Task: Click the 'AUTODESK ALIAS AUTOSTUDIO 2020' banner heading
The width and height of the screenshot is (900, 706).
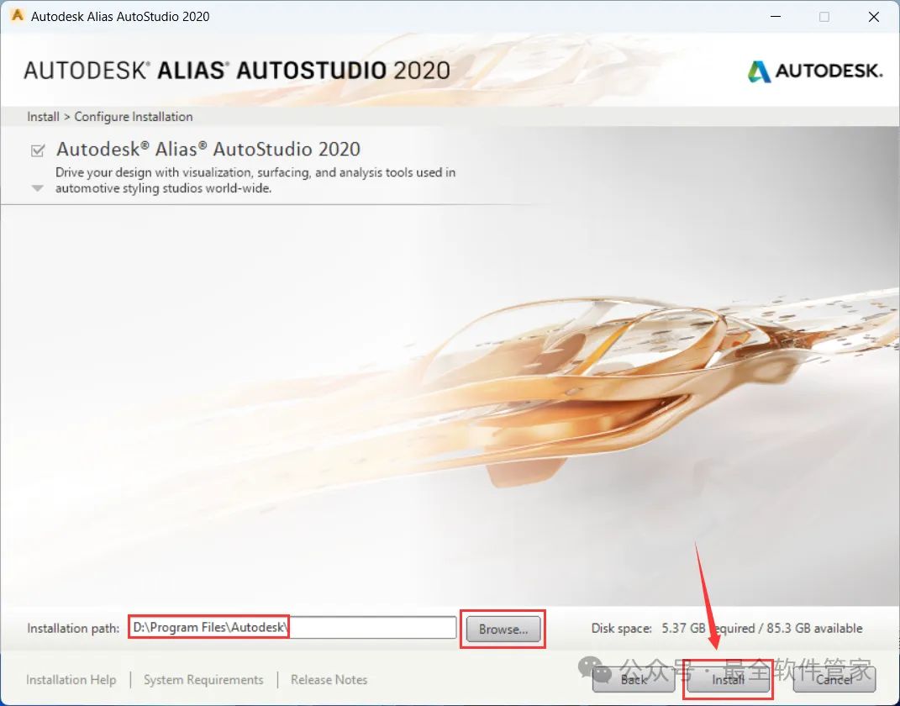Action: coord(236,71)
